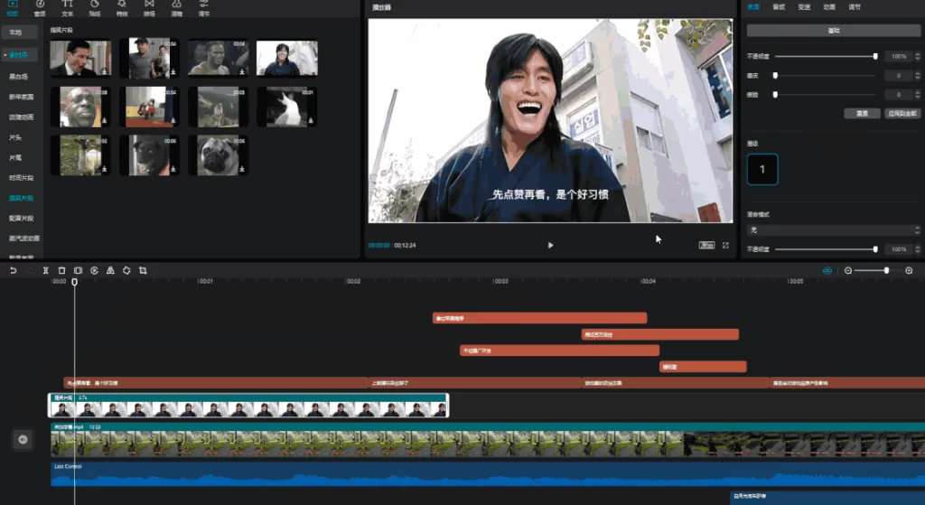Play the preview video
The image size is (925, 505).
click(x=550, y=245)
